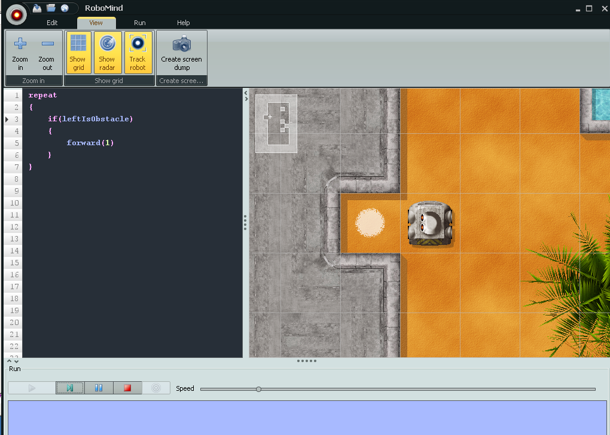The image size is (610, 435).
Task: Click 'if(leftIsObstacle)' on line 3
Action: coord(90,119)
